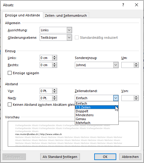The height and width of the screenshot is (163, 144).
Task: Toggle the Standardmäßig reduziert checkbox
Action: pyautogui.click(x=77, y=38)
